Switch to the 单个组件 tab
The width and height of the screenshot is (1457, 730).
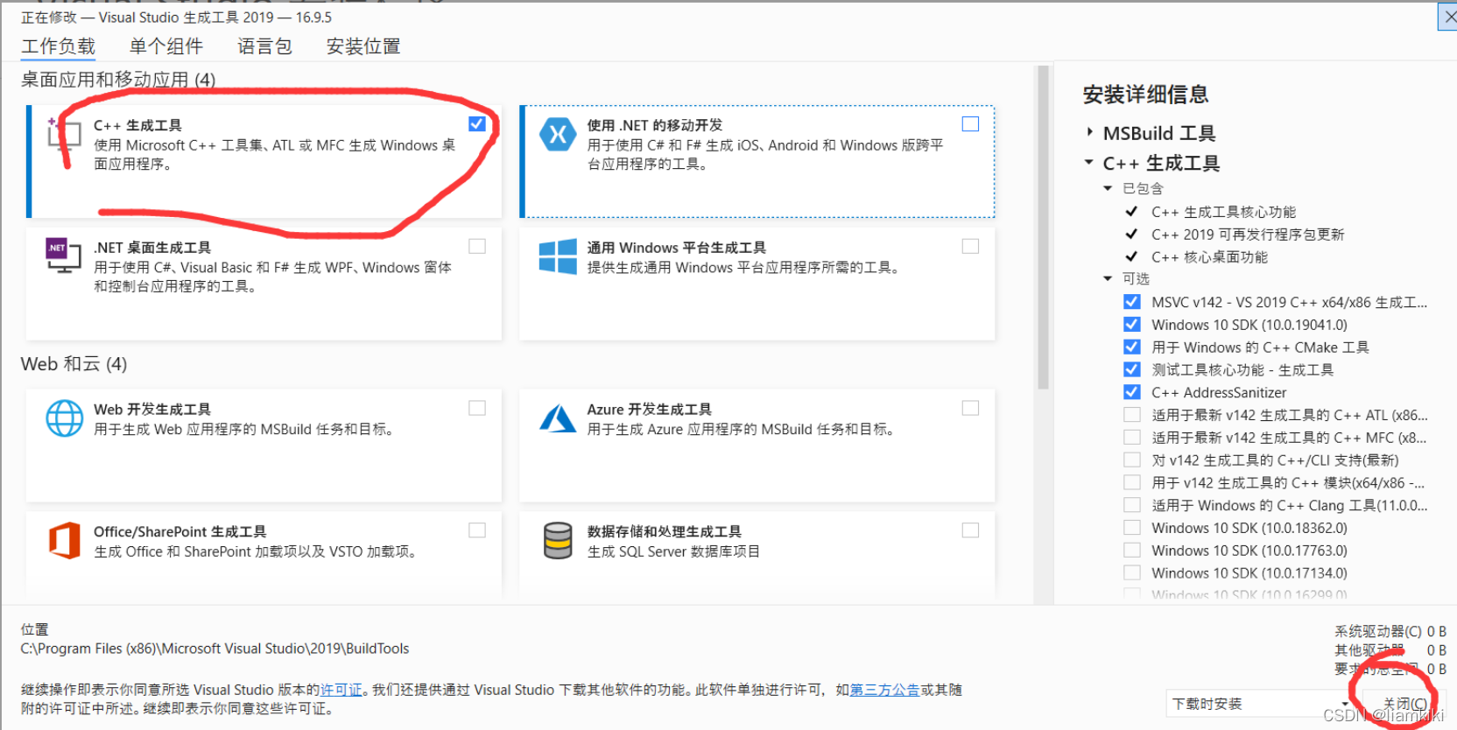click(x=165, y=46)
